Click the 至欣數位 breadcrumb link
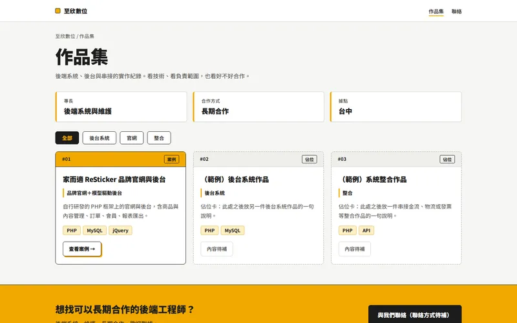The image size is (517, 323). coord(65,36)
